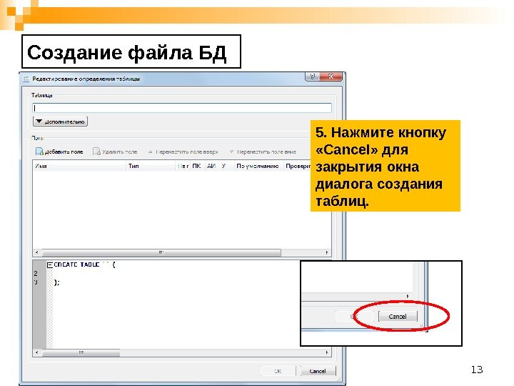
Task: Click the По умолчанию column header
Action: click(x=258, y=166)
